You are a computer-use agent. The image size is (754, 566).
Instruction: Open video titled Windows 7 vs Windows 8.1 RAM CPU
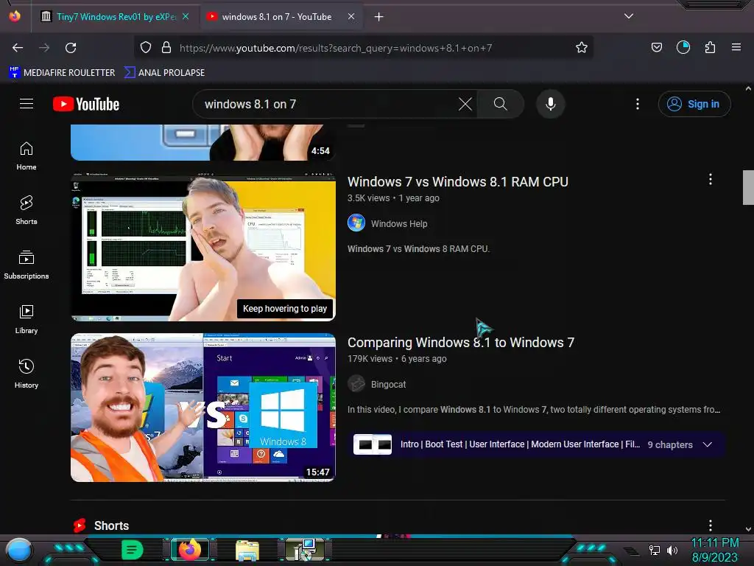click(458, 181)
